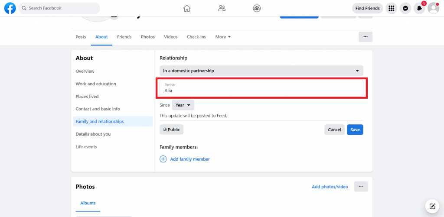This screenshot has width=444, height=217.
Task: Click the Facebook logo icon
Action: [10, 8]
